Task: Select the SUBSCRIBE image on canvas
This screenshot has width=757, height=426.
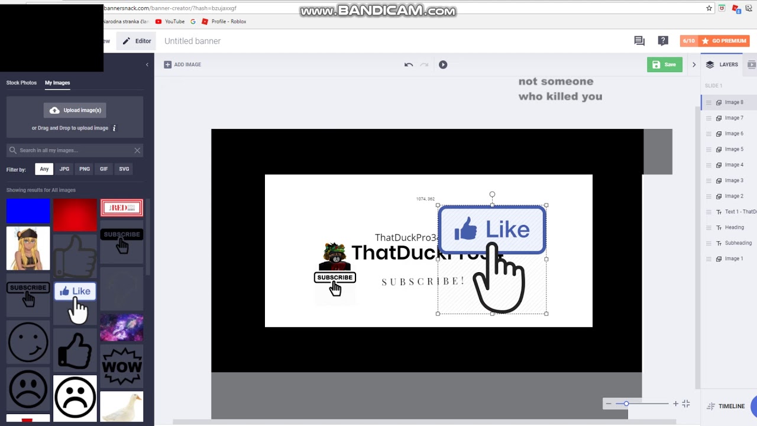Action: [x=335, y=284]
